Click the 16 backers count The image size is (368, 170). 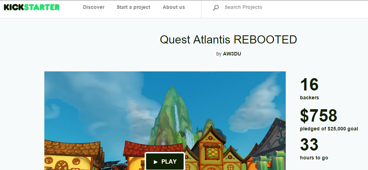click(310, 84)
